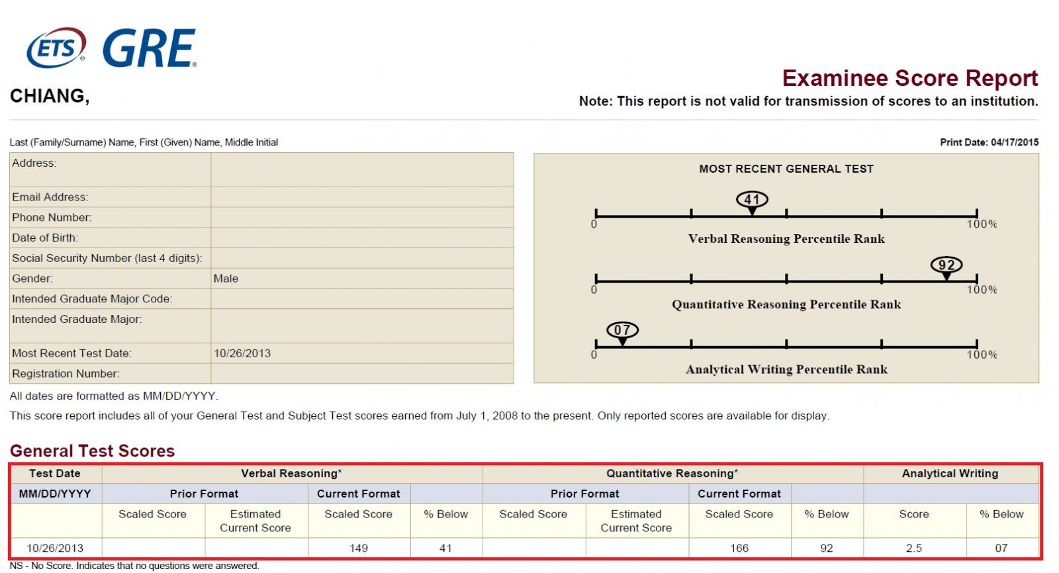This screenshot has width=1059, height=573.
Task: Select the Examinee Score Report heading
Action: click(x=910, y=78)
